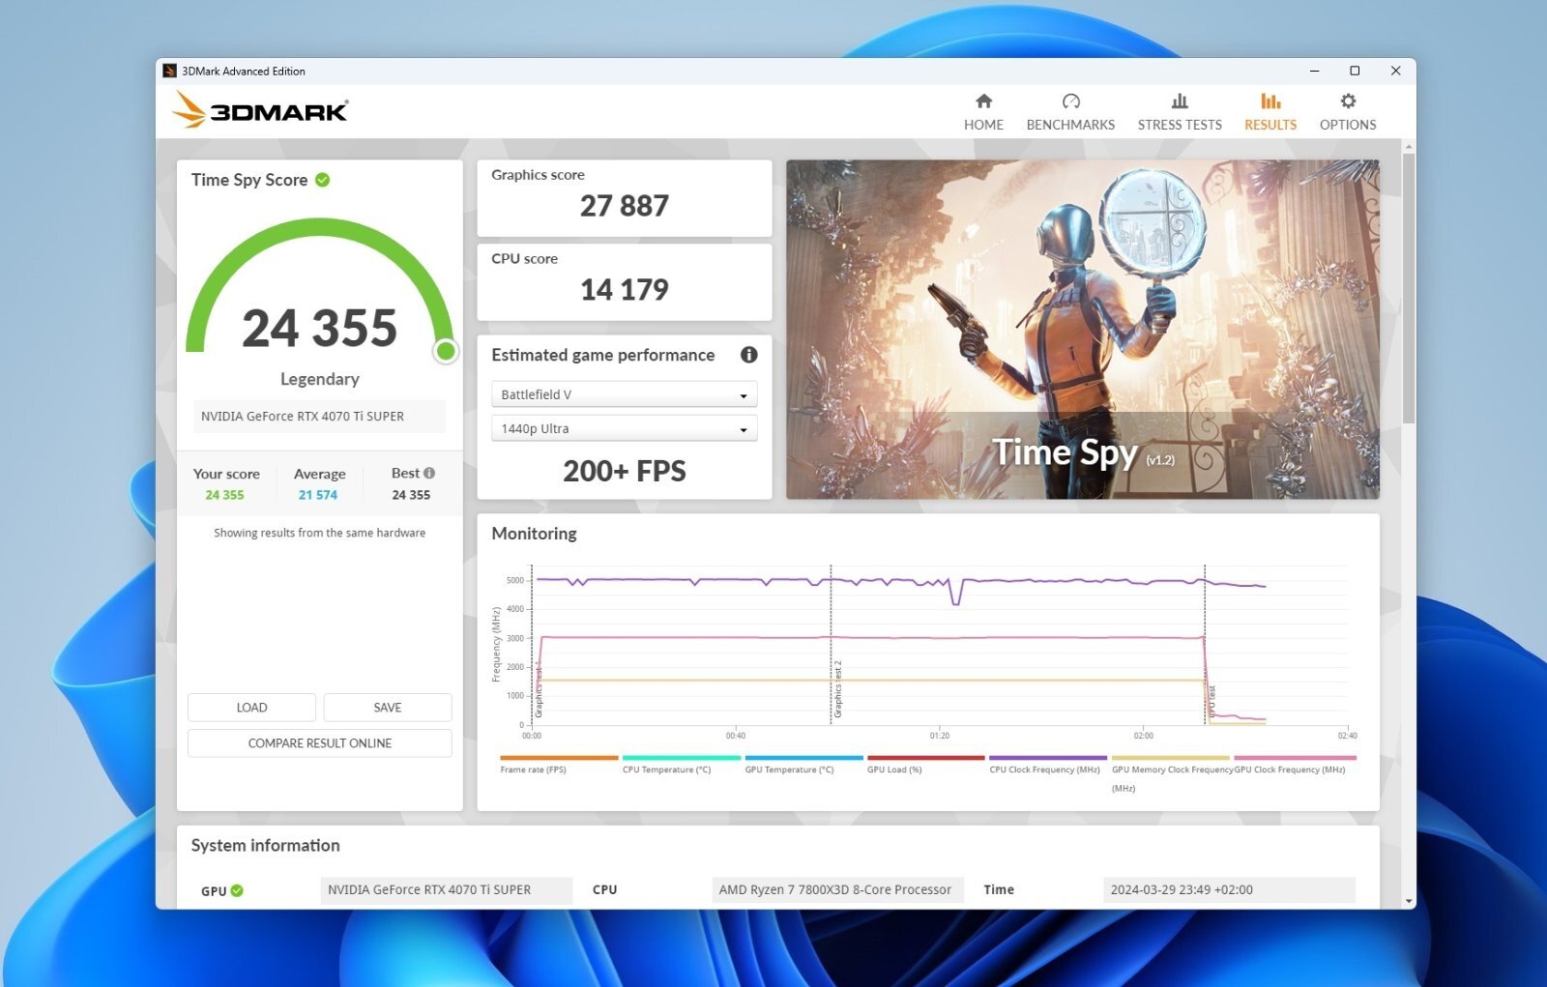Click the Legendary rating label
This screenshot has height=987, width=1547.
click(x=320, y=379)
